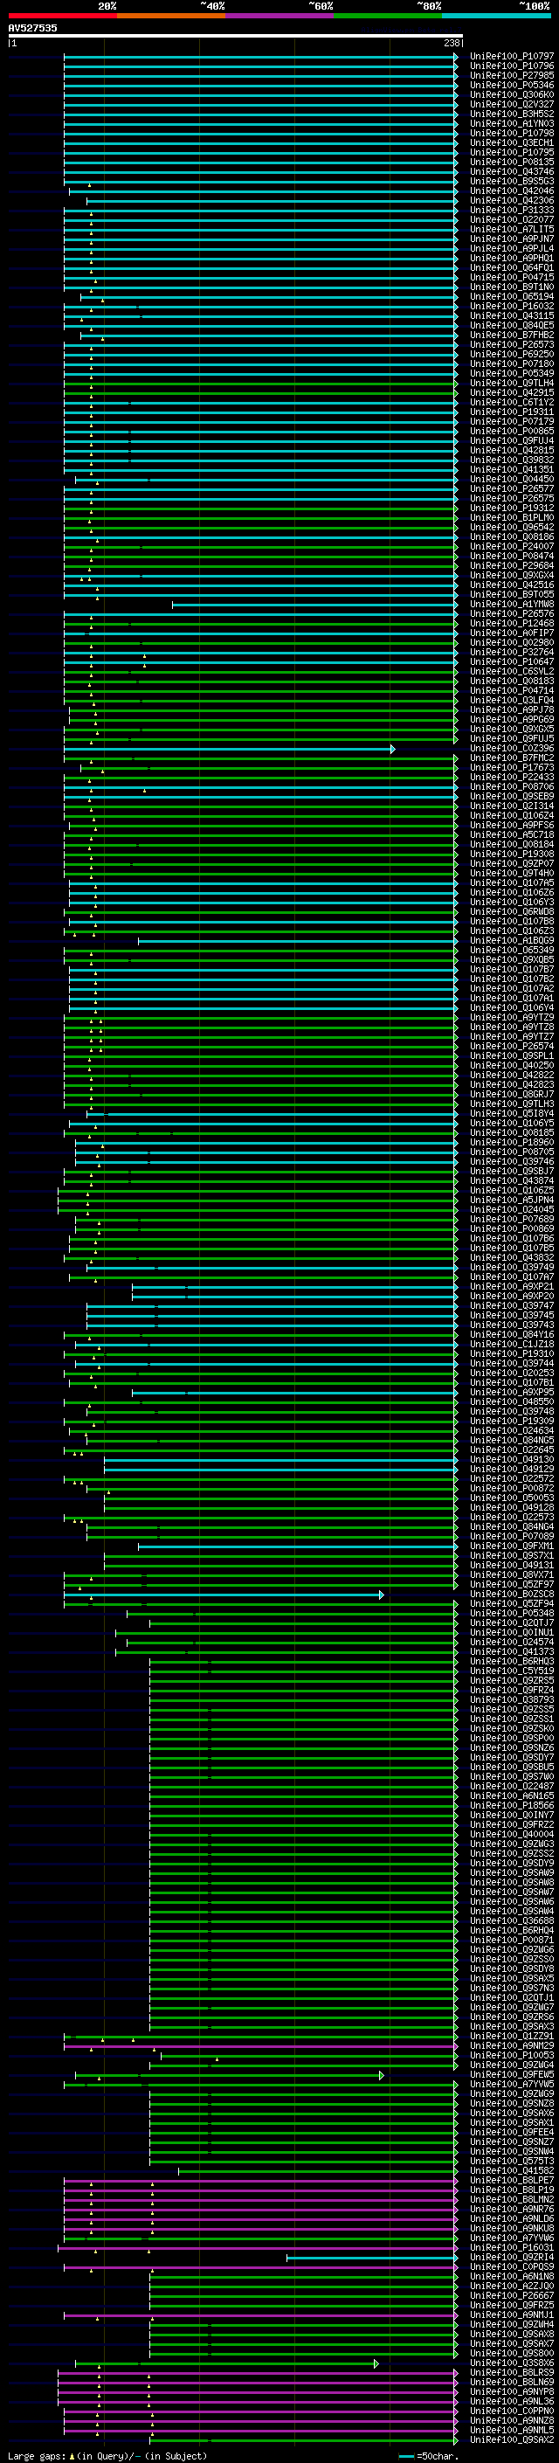Select hit UniRef100_A9YTZ9
Image resolution: width=559 pixels, height=2463 pixels.
[512, 1017]
